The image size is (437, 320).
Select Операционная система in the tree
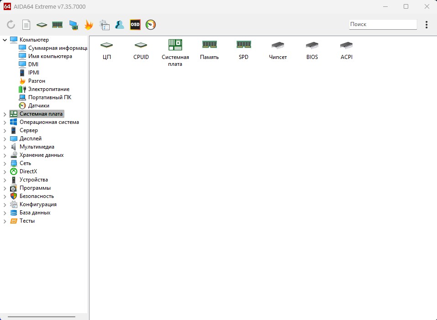(44, 122)
